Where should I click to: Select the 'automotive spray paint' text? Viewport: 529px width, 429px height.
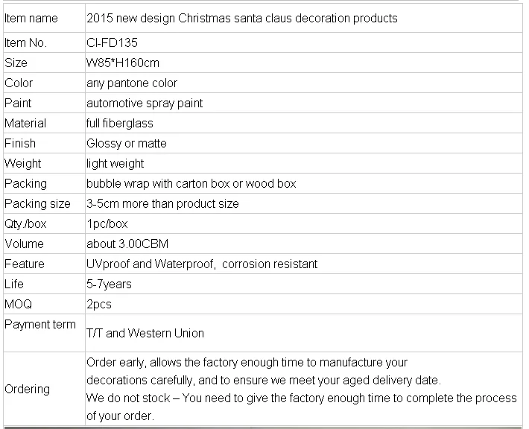point(145,103)
